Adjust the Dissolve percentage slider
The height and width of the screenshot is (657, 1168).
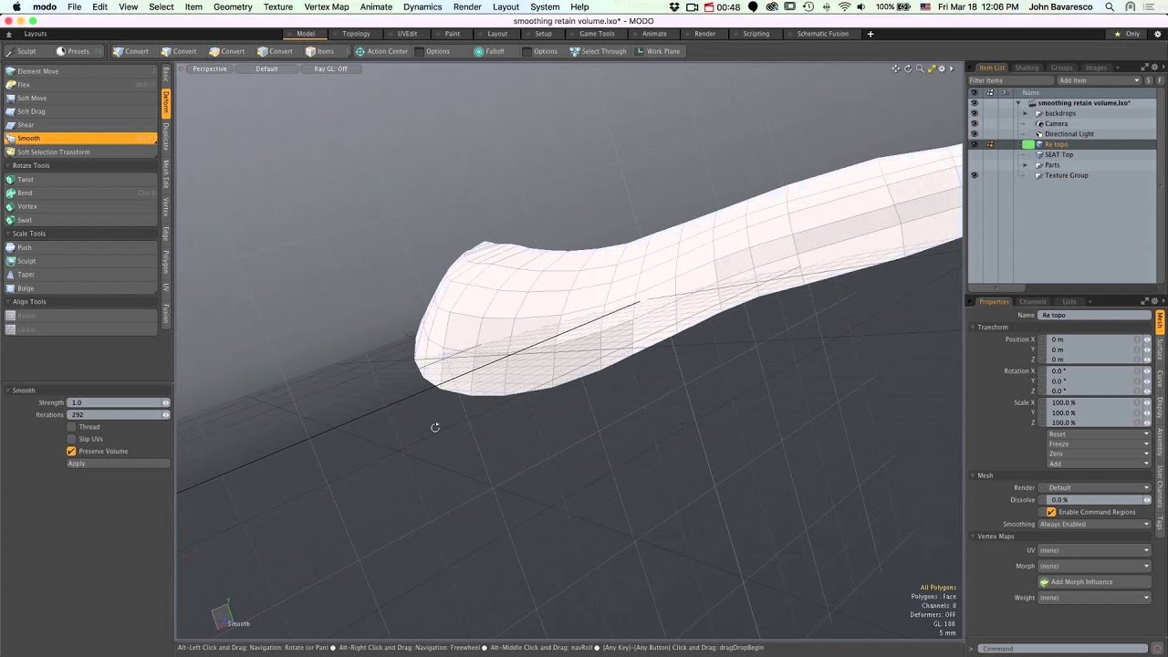pos(1094,500)
